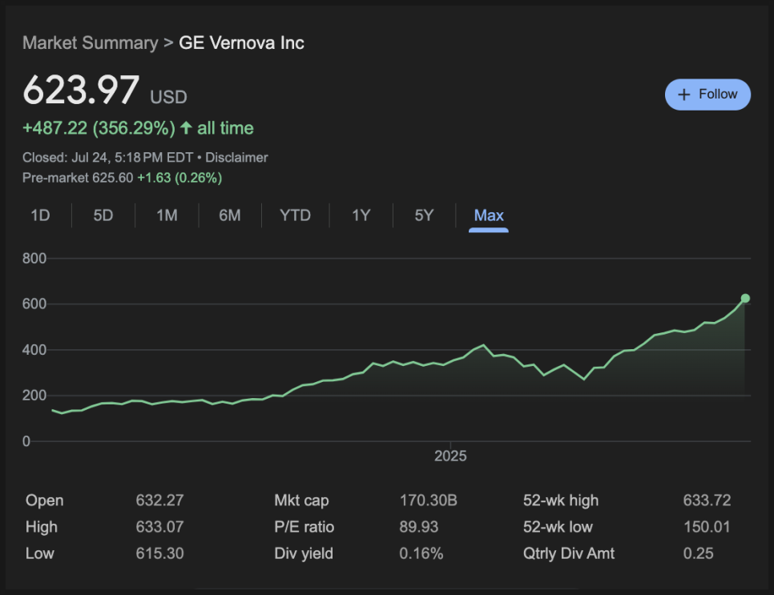
Task: Switch to the 1M chart range
Action: [167, 215]
